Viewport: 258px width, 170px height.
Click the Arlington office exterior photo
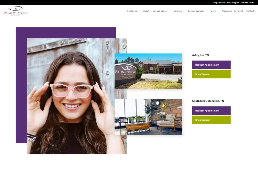(x=148, y=71)
